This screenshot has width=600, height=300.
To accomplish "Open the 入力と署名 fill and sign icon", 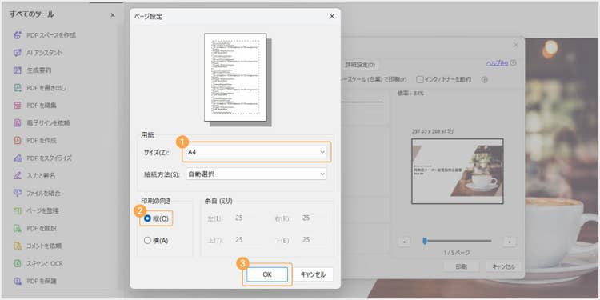I will pos(18,176).
